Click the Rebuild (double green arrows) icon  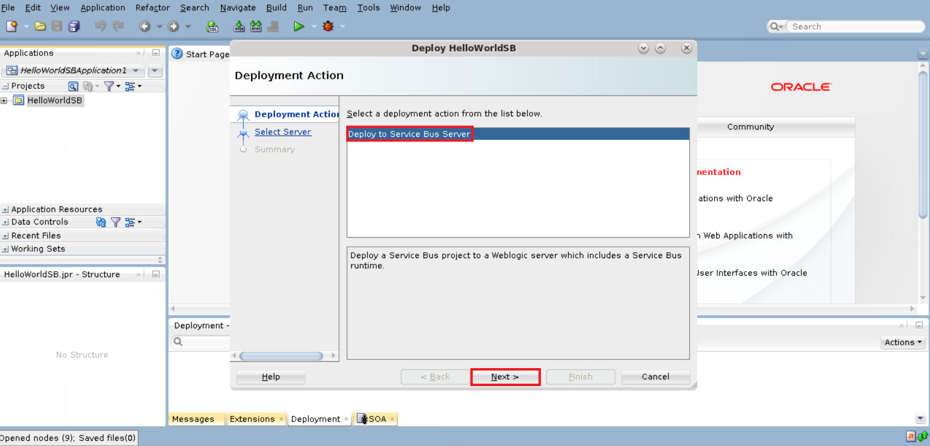[256, 26]
